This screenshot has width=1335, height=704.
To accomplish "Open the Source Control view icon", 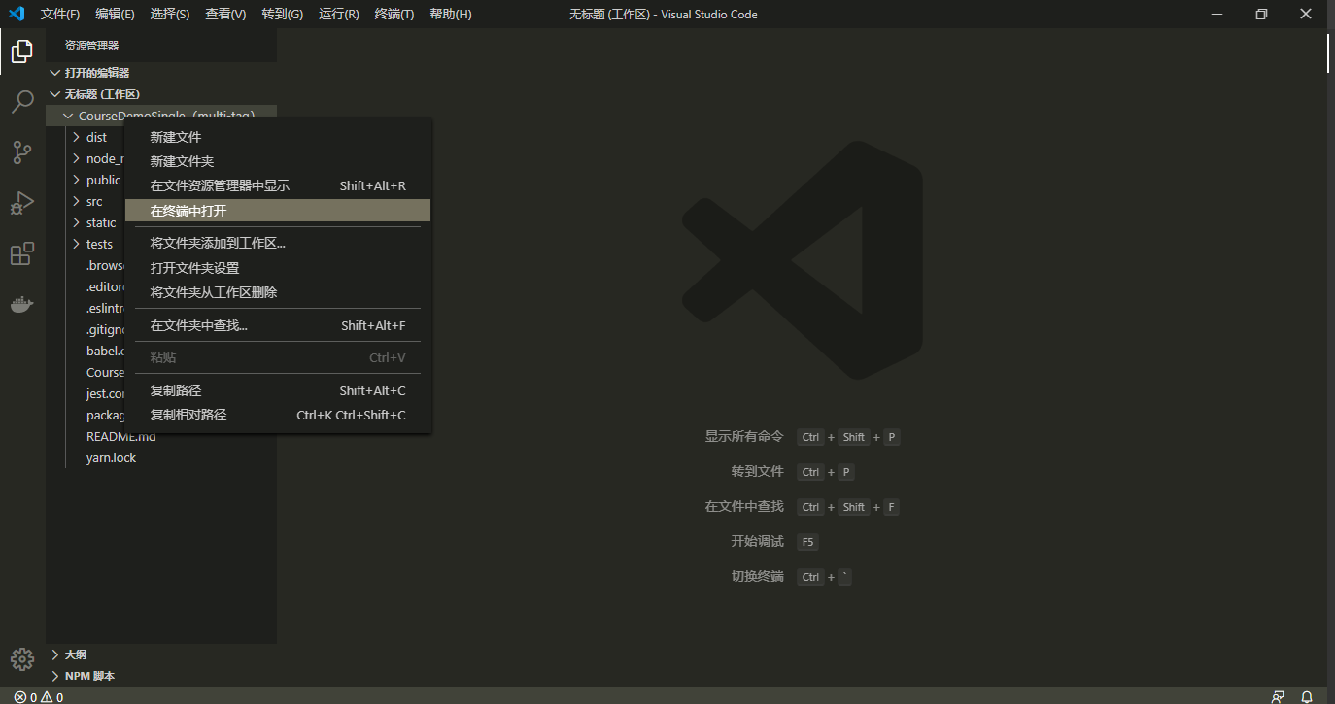I will tap(22, 152).
